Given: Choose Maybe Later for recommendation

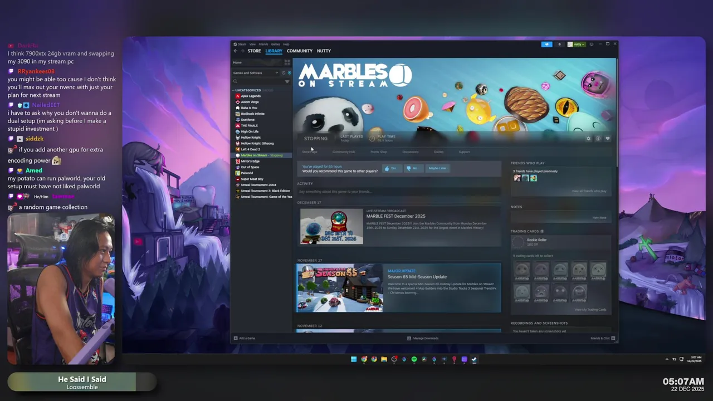Looking at the screenshot, I should pos(437,168).
